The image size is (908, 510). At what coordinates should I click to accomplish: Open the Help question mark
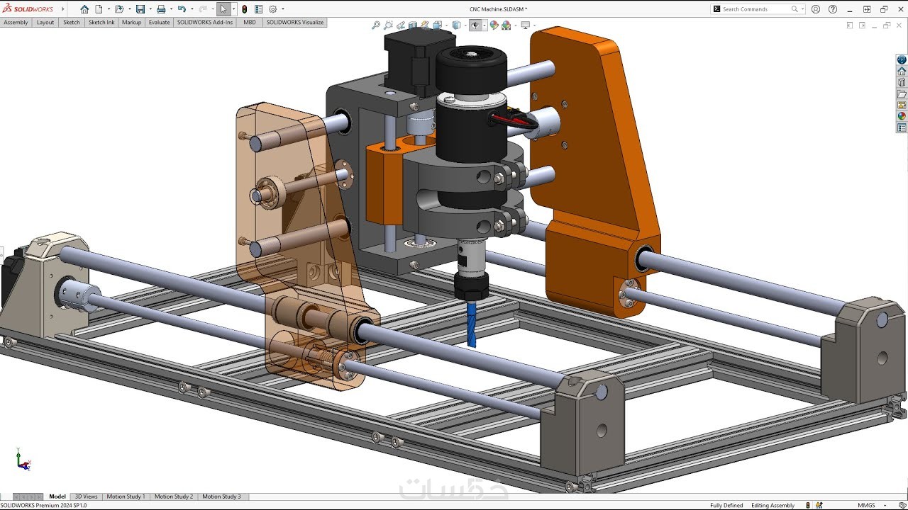[x=833, y=9]
